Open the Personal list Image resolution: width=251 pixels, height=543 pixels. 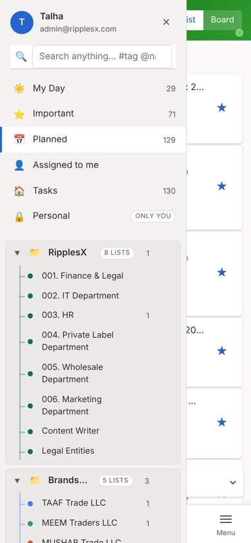(93, 216)
